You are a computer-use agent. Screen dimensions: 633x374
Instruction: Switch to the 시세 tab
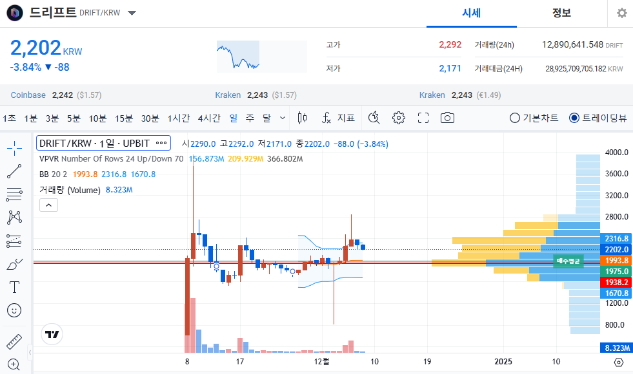click(472, 14)
